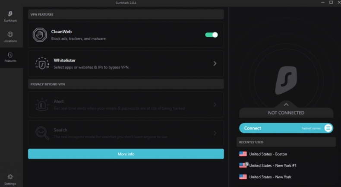The width and height of the screenshot is (341, 187).
Task: Maximize the Surfshark window
Action: (x=331, y=3)
